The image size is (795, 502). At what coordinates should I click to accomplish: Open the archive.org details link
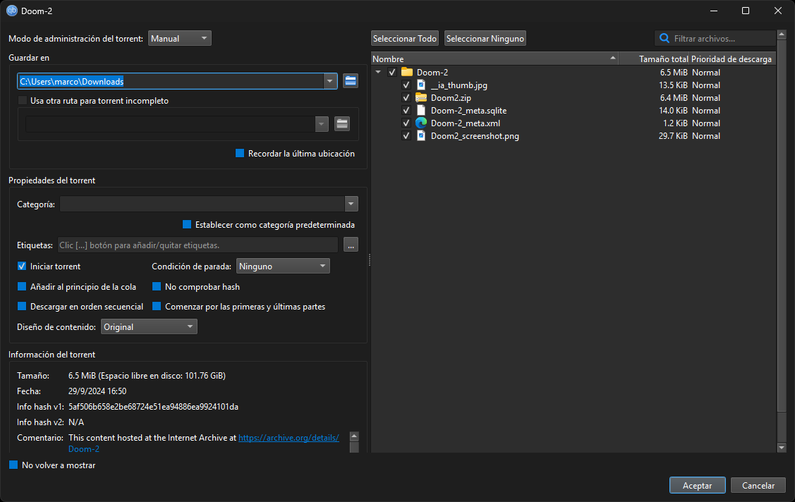(x=289, y=438)
